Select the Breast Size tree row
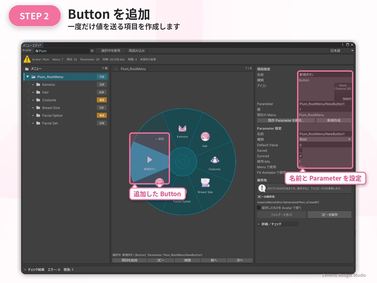 (66, 108)
